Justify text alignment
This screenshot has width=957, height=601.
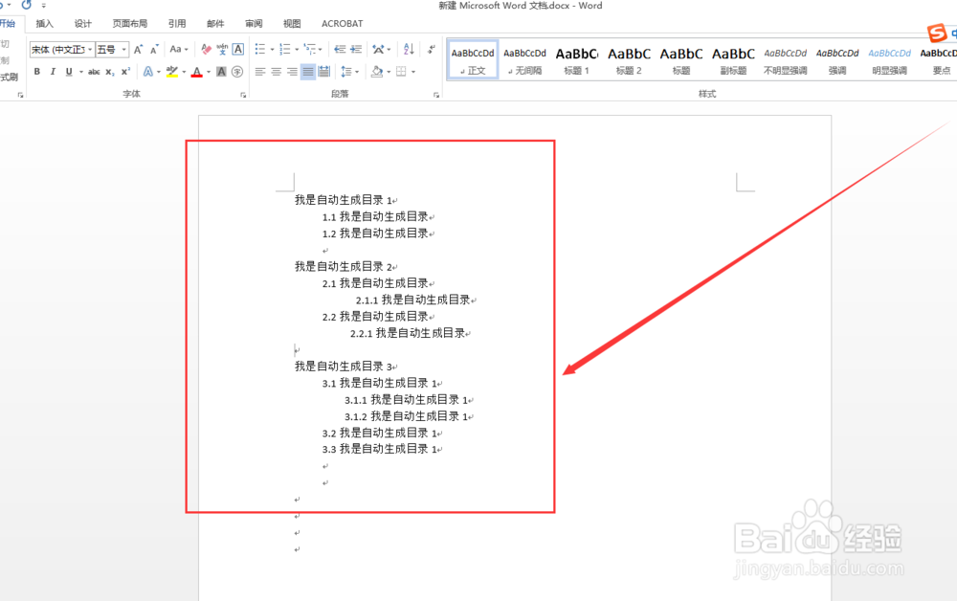click(308, 72)
